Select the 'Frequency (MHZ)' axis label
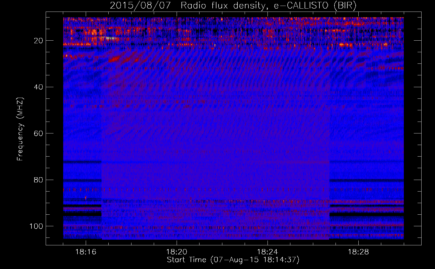435x269 pixels. (20, 129)
